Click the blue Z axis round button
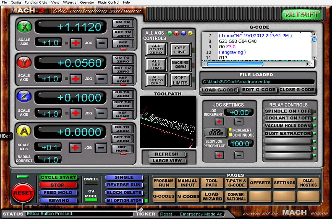This screenshot has height=219, width=332. coord(24,97)
